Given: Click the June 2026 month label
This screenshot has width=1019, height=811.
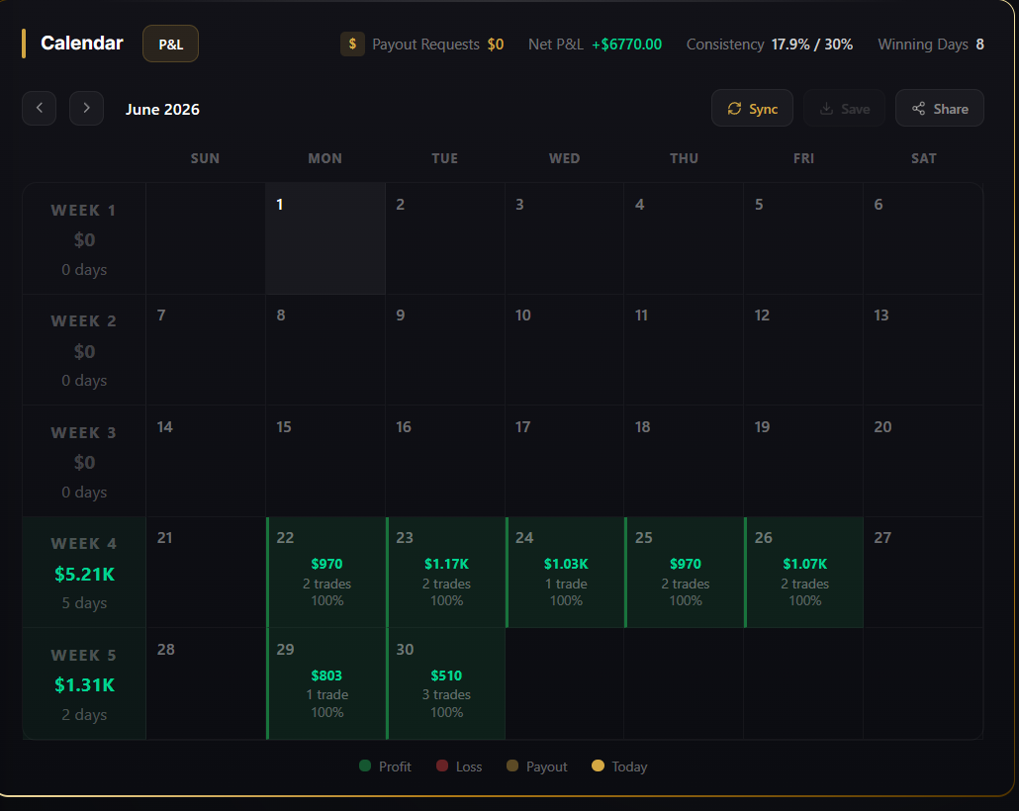Looking at the screenshot, I should click(162, 109).
